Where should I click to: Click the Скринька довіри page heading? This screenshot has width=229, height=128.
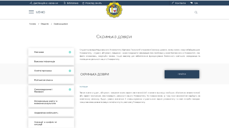[x=114, y=37]
